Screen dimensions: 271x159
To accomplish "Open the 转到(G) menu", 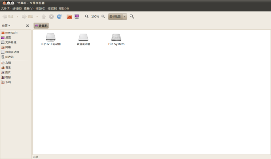I will [40, 8].
